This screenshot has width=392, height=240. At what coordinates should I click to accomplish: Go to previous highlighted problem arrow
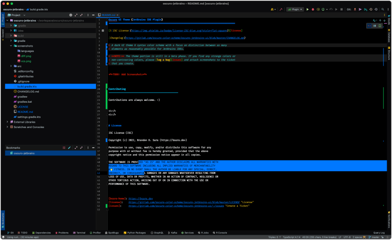tap(380, 20)
